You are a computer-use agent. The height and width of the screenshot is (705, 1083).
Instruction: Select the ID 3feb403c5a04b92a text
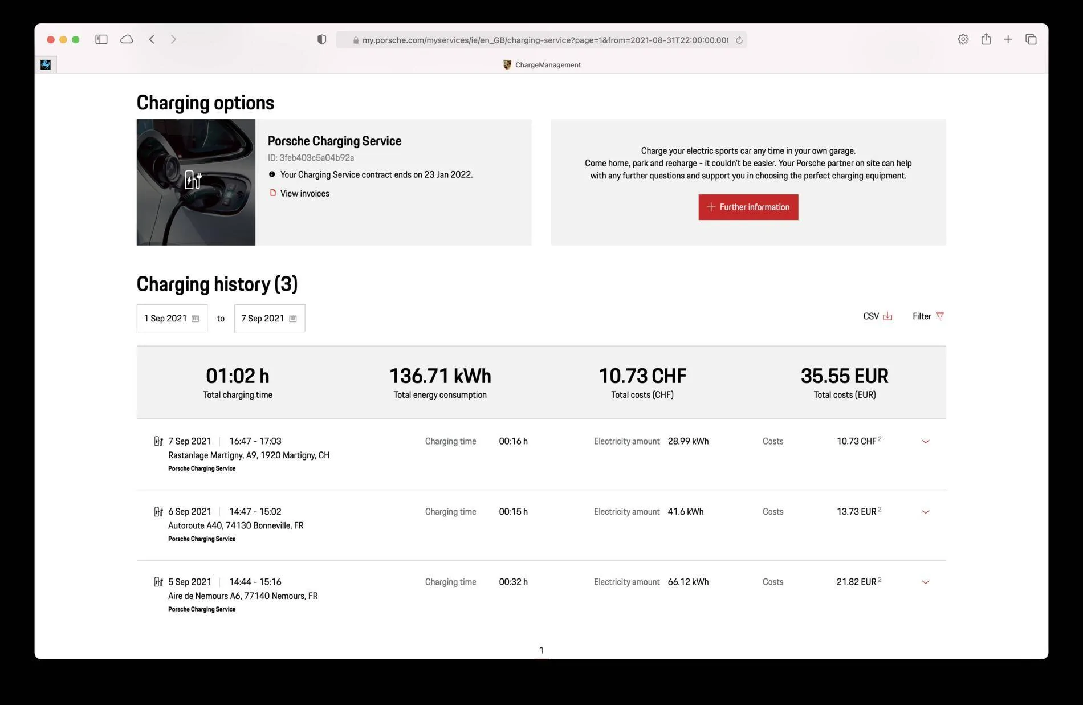click(311, 158)
